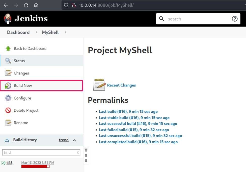Viewport: 246px width, 172px height.
Task: Collapse Build History with chevron
Action: pyautogui.click(x=74, y=140)
